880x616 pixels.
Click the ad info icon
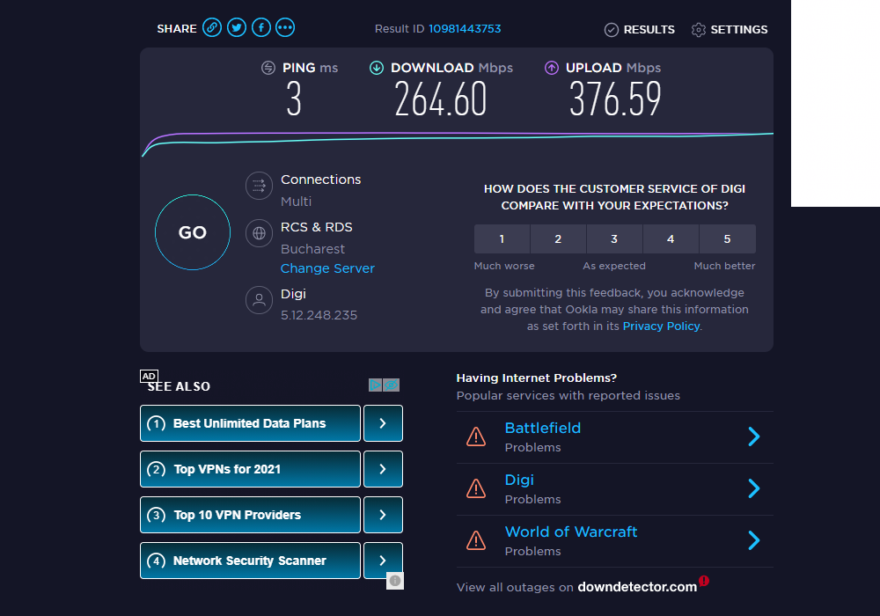pyautogui.click(x=395, y=581)
